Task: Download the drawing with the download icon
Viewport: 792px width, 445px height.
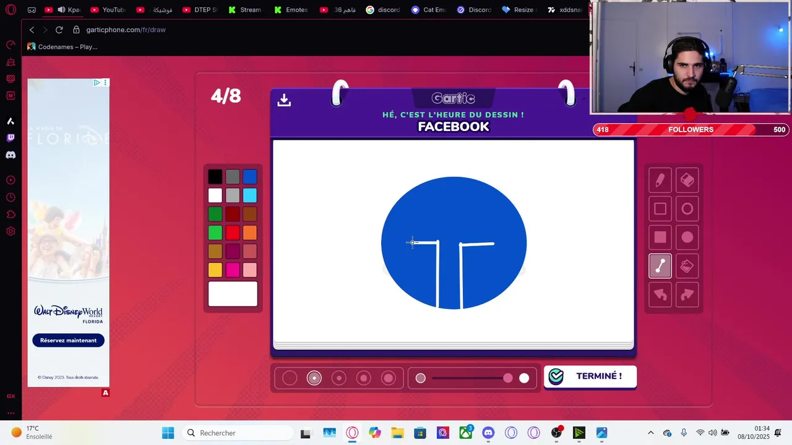Action: (x=284, y=100)
